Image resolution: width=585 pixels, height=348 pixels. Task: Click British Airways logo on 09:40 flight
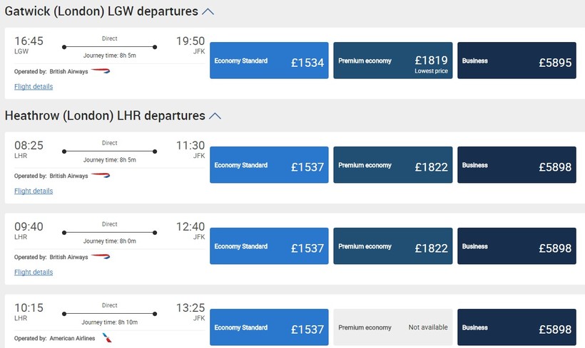[101, 257]
